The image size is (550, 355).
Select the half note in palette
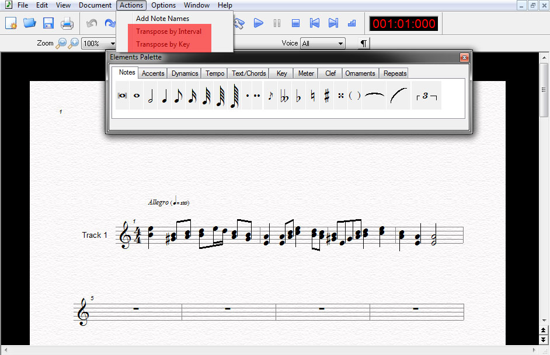(x=151, y=96)
